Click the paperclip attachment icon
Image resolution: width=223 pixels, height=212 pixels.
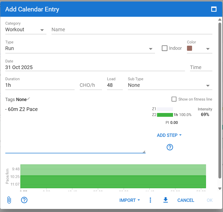[9, 200]
